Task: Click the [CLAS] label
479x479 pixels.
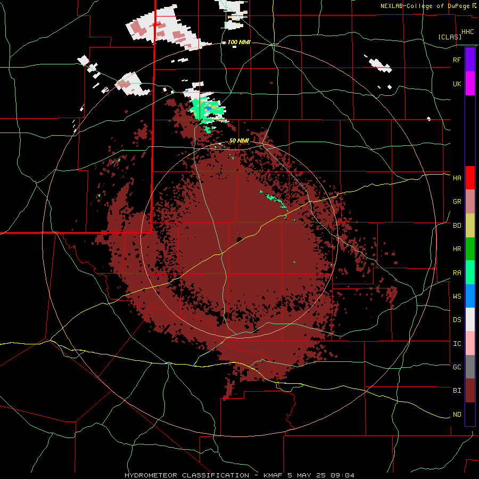Action: tap(450, 37)
